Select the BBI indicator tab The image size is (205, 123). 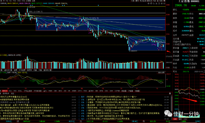point(97,91)
